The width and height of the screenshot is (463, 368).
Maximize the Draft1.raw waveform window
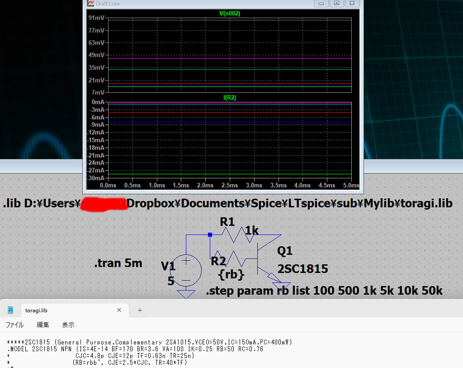[336, 4]
